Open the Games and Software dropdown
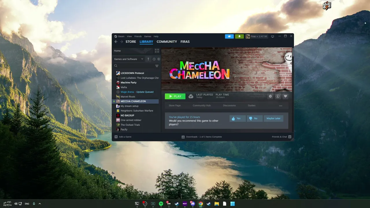370x208 pixels. click(x=129, y=59)
